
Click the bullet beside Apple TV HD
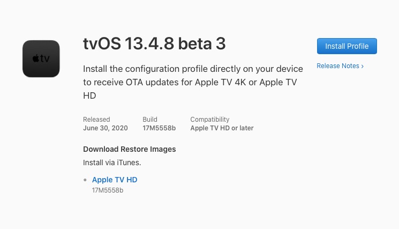pos(85,180)
